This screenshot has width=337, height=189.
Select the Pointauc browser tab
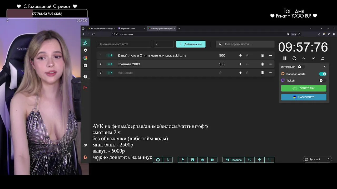point(161,28)
